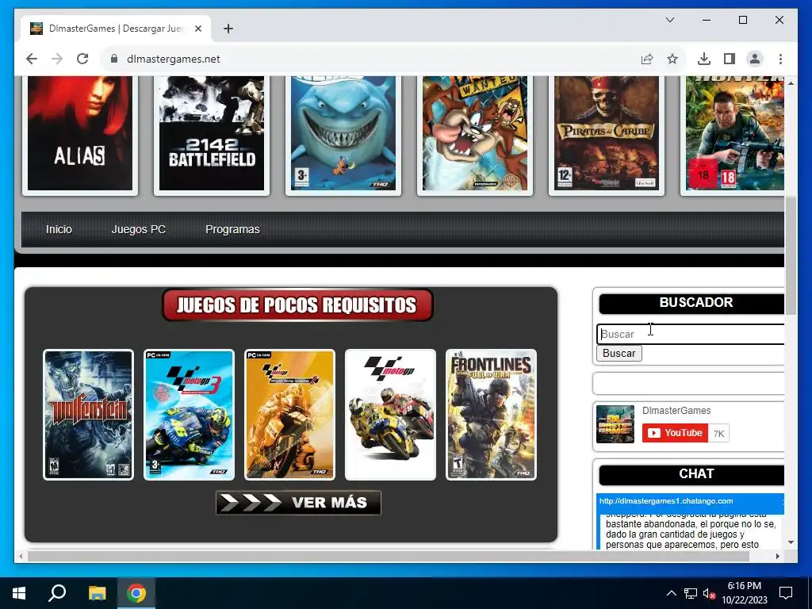
Task: Click the Juegos de Pocos Requisitos banner
Action: (298, 305)
